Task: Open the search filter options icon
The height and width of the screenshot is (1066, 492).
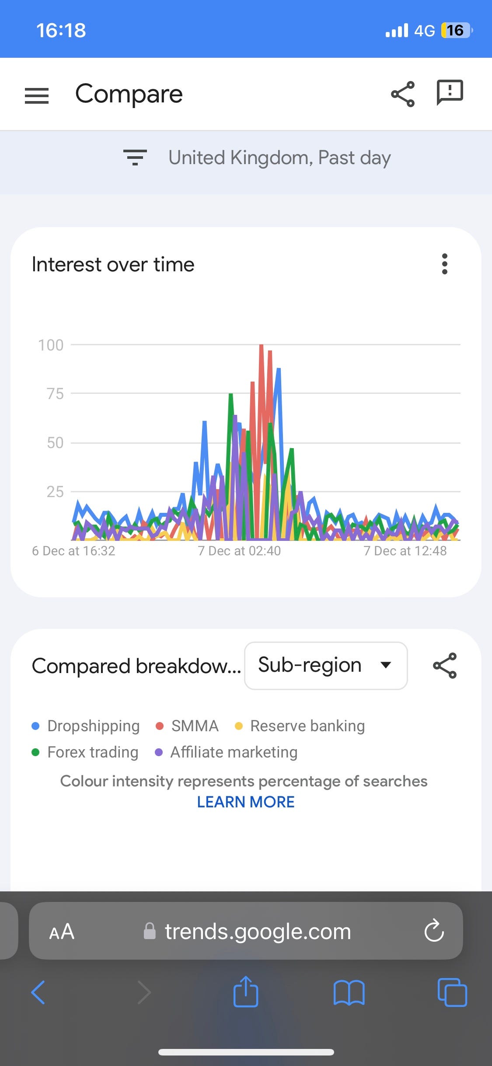Action: point(135,158)
